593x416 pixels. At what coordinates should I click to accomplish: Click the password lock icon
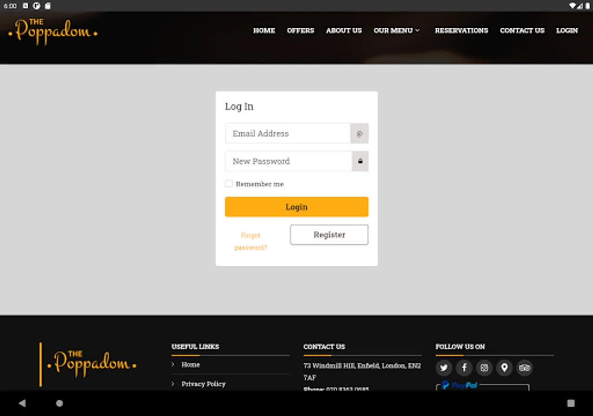point(360,161)
